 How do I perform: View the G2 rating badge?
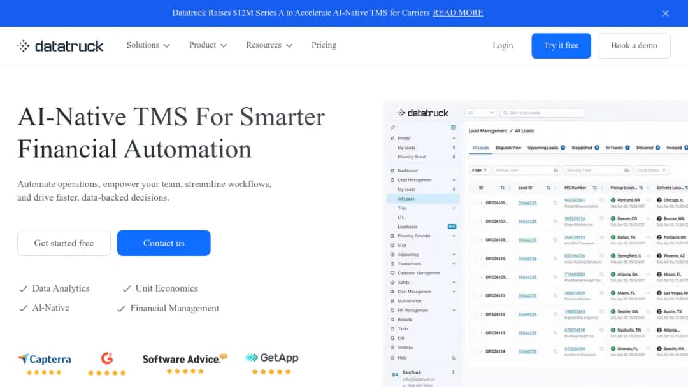(x=106, y=364)
